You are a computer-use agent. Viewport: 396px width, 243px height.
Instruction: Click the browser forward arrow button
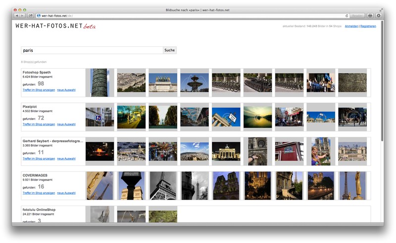pyautogui.click(x=22, y=16)
